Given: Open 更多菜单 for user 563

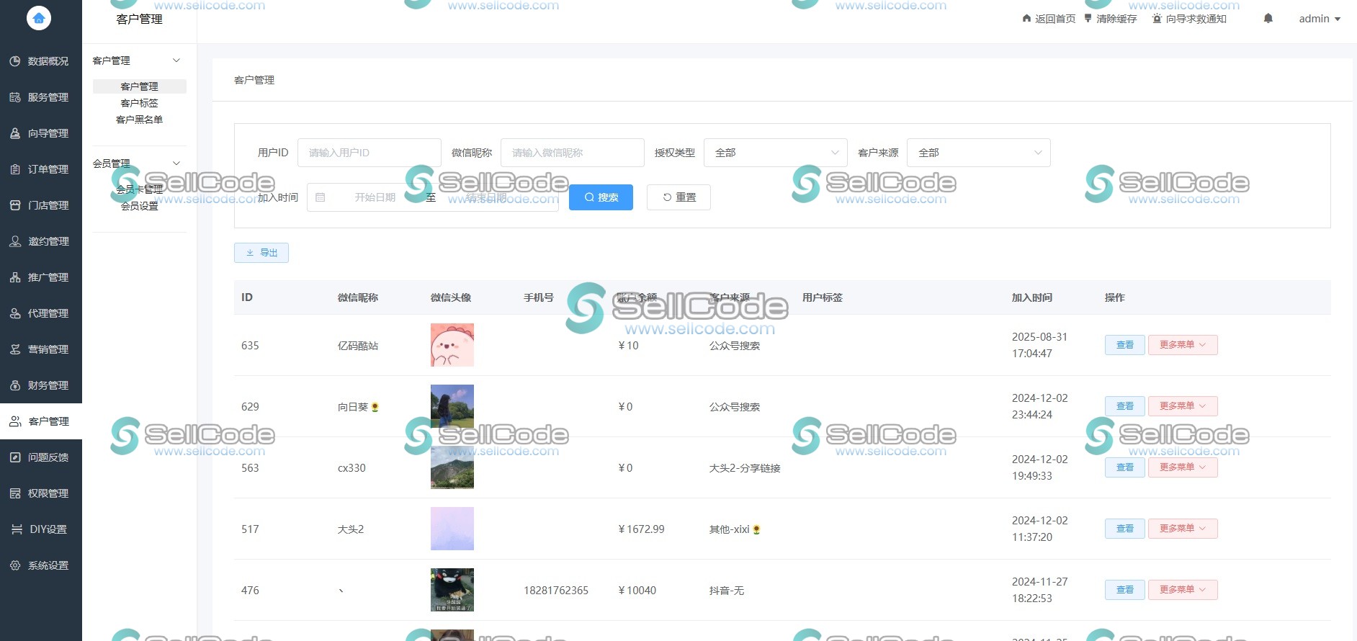Looking at the screenshot, I should 1183,467.
